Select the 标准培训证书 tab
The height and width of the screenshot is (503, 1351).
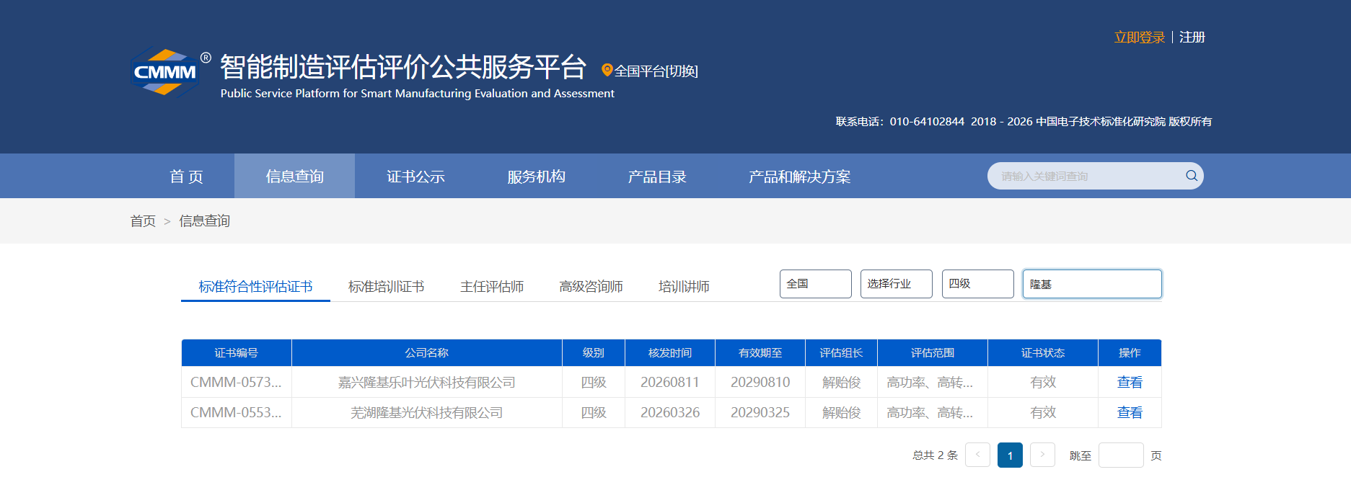click(x=386, y=287)
